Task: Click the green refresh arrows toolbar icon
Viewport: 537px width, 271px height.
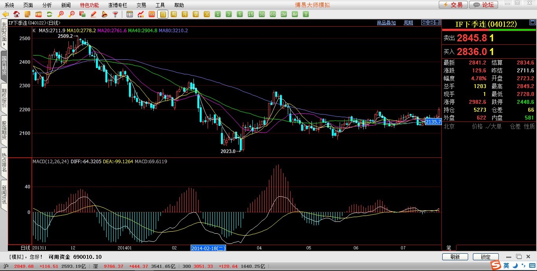Action: point(50,14)
